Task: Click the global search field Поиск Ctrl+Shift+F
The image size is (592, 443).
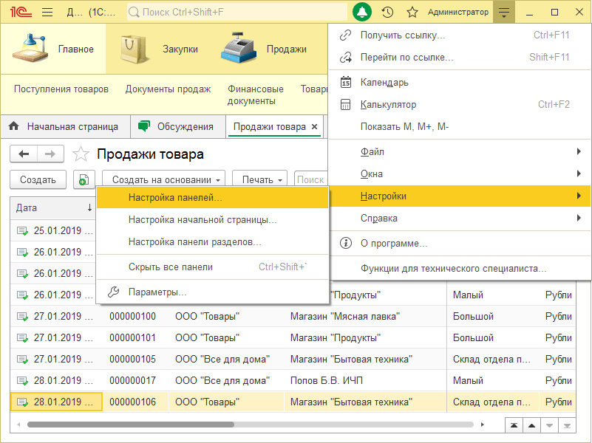Action: point(237,12)
